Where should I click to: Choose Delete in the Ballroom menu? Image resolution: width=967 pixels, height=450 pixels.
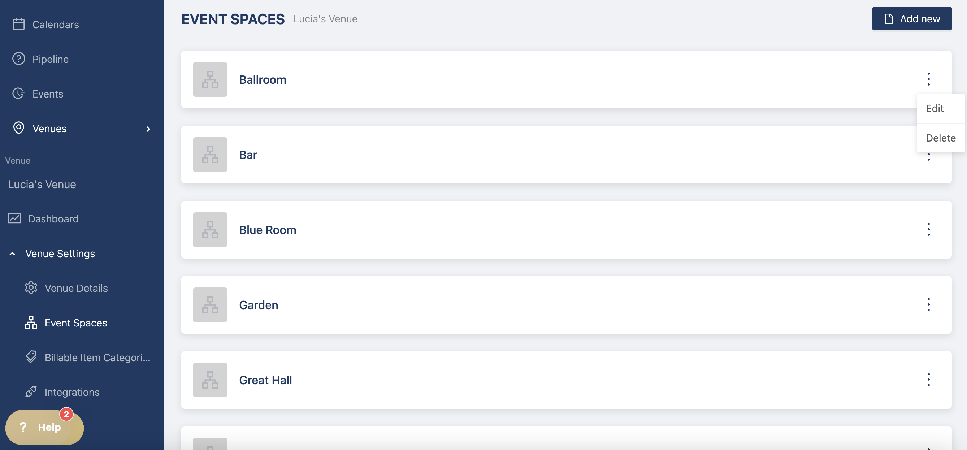point(940,138)
